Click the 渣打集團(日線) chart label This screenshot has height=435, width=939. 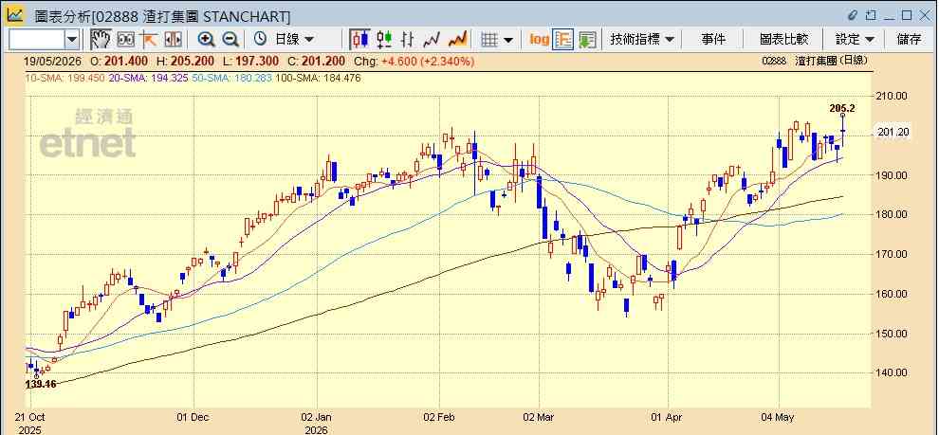(832, 61)
